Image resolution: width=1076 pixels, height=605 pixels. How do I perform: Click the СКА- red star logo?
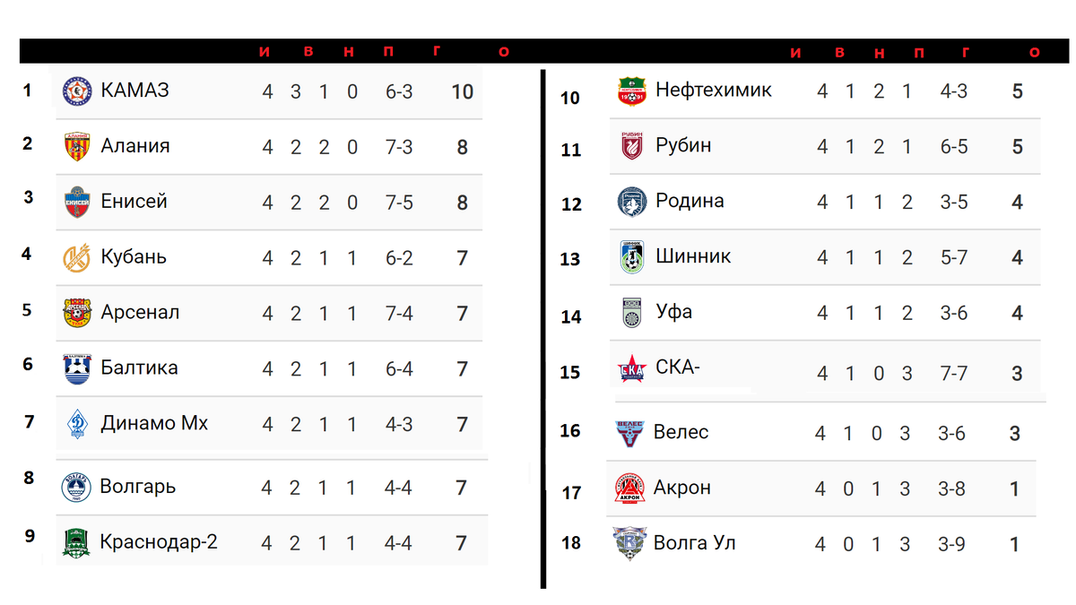pos(632,369)
